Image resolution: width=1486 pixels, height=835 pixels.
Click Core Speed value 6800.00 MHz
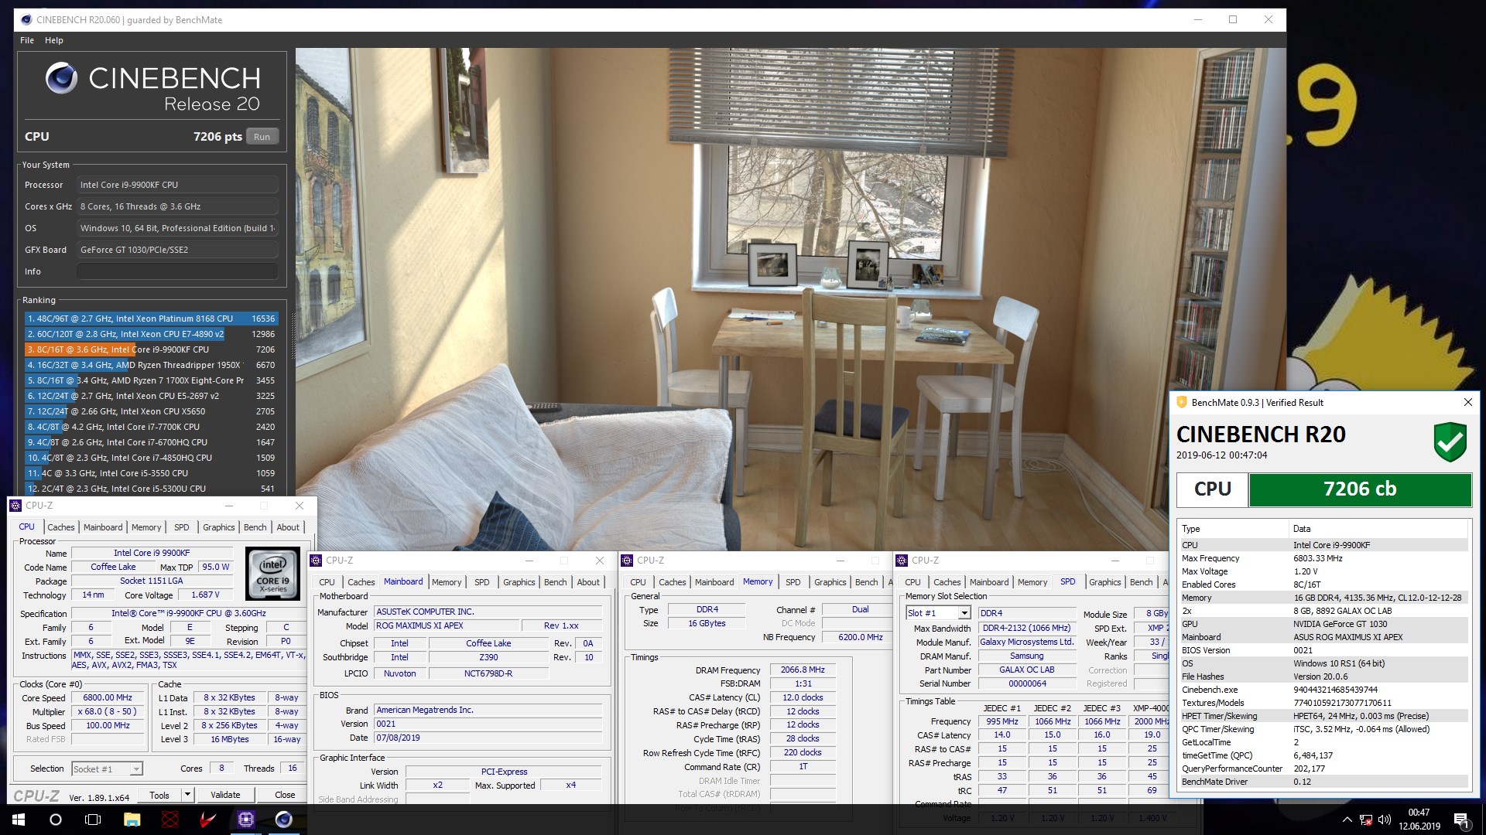tap(108, 697)
